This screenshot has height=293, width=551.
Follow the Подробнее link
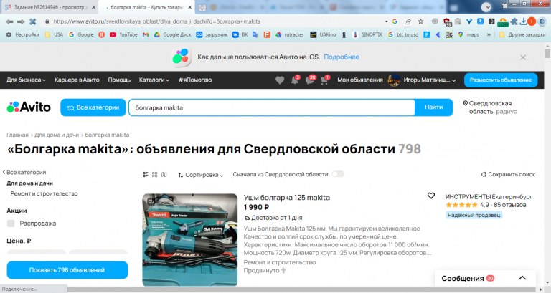[x=342, y=57]
